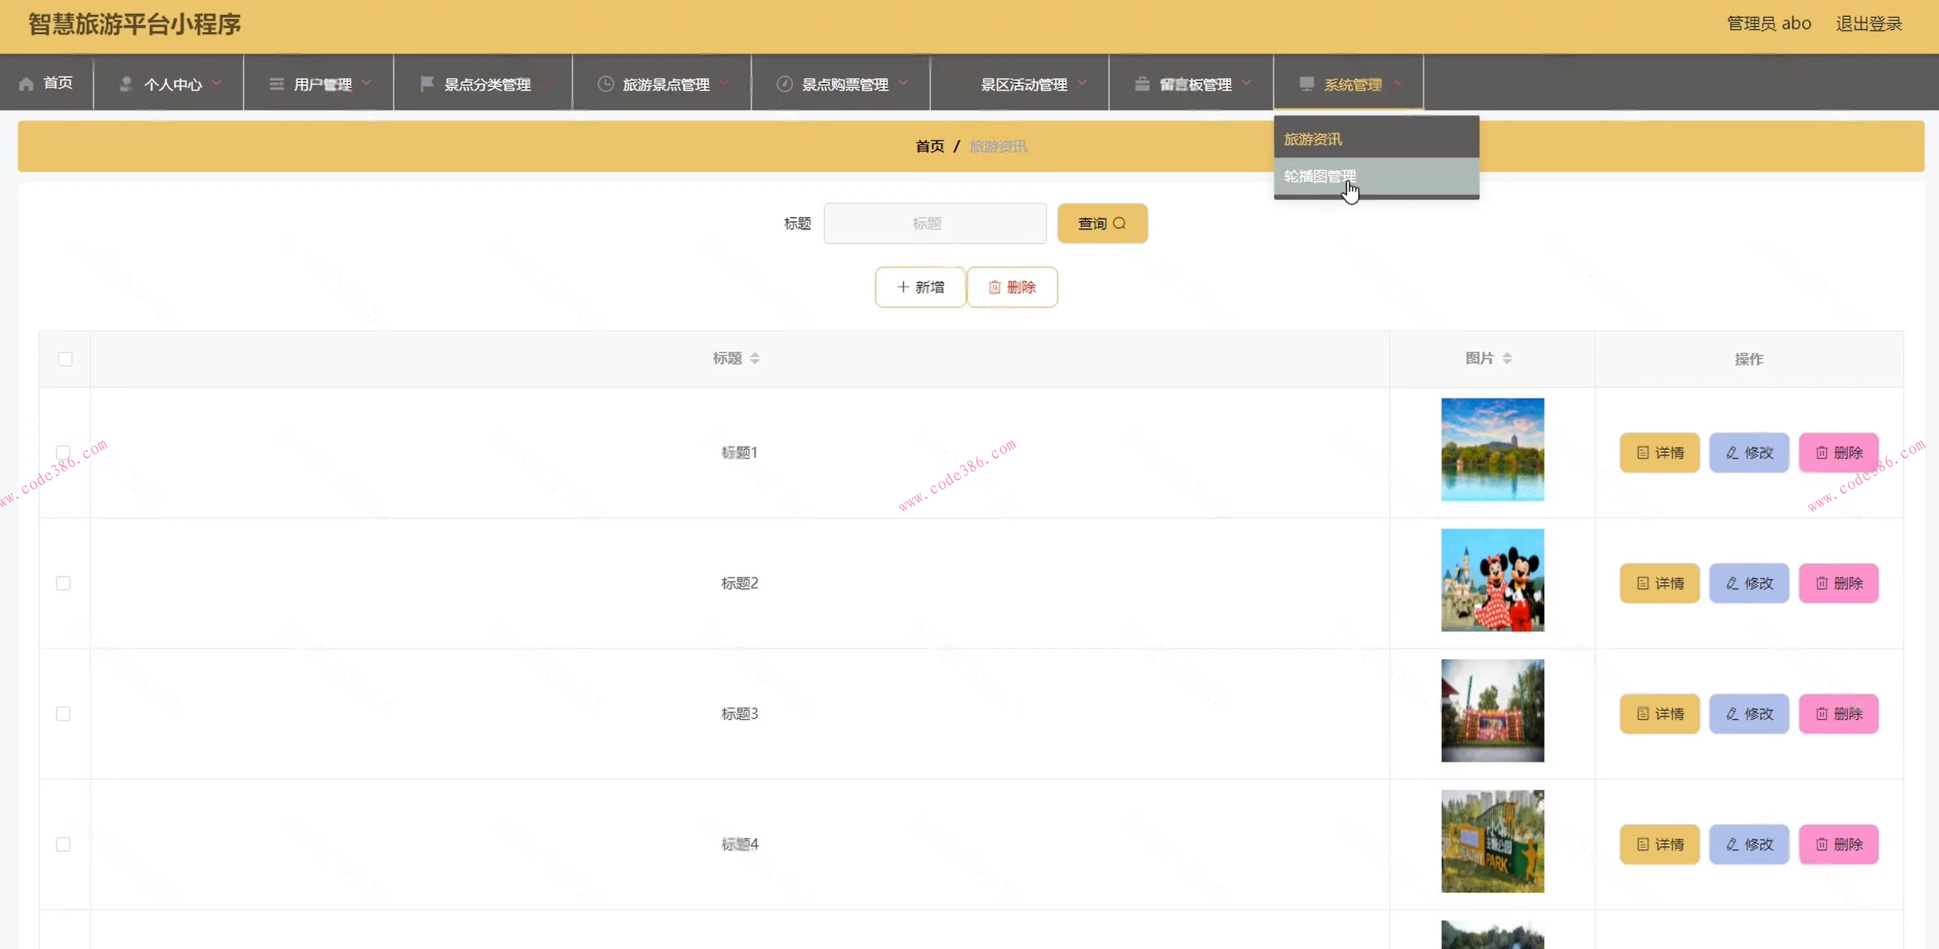Select 轮播图管理 from the open submenu

[x=1320, y=176]
